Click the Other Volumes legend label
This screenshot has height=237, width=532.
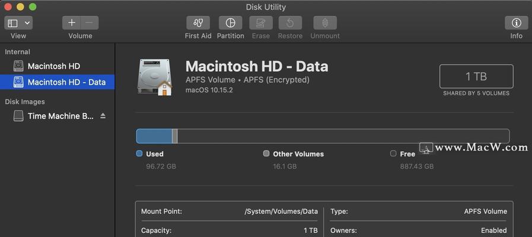[298, 154]
